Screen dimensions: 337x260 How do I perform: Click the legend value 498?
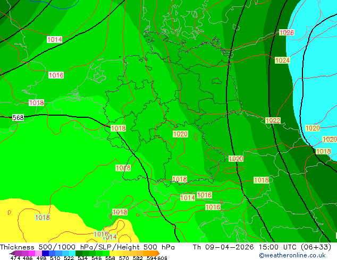[x=41, y=258]
